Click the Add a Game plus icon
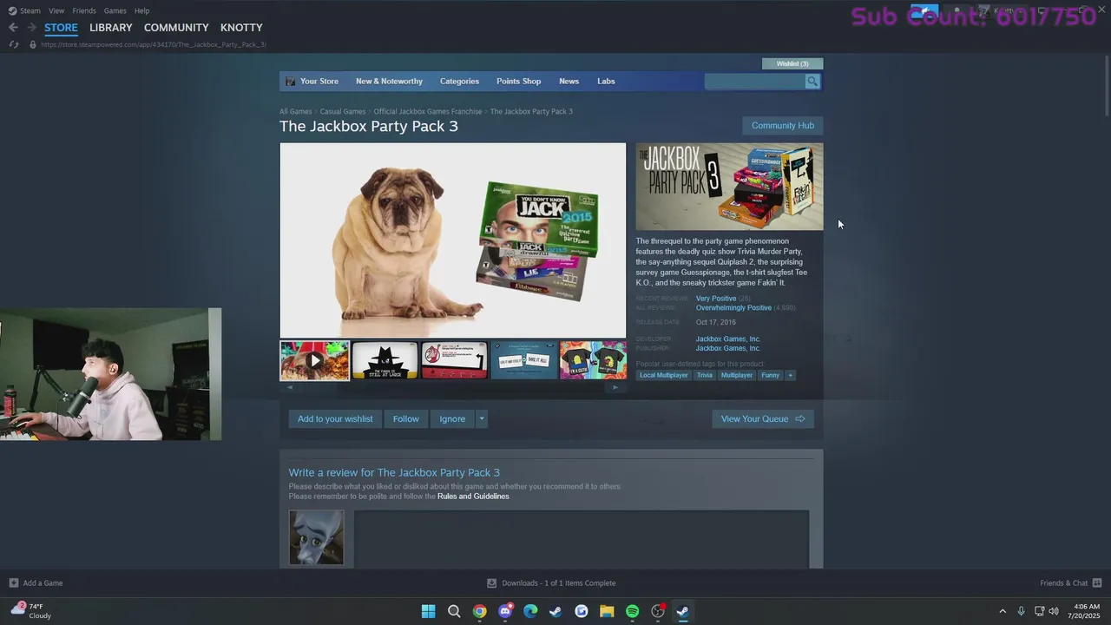This screenshot has height=625, width=1111. [x=13, y=583]
